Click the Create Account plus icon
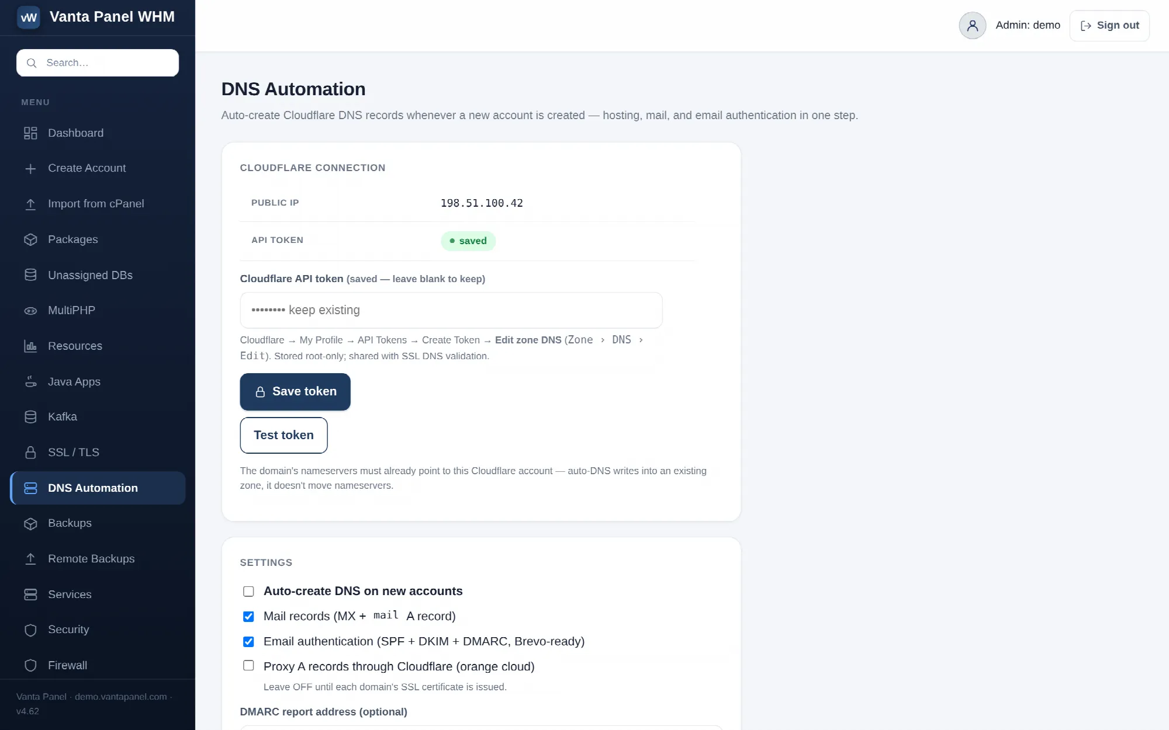 (30, 169)
